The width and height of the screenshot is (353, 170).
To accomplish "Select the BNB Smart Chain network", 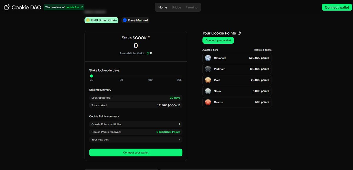I will 101,20.
